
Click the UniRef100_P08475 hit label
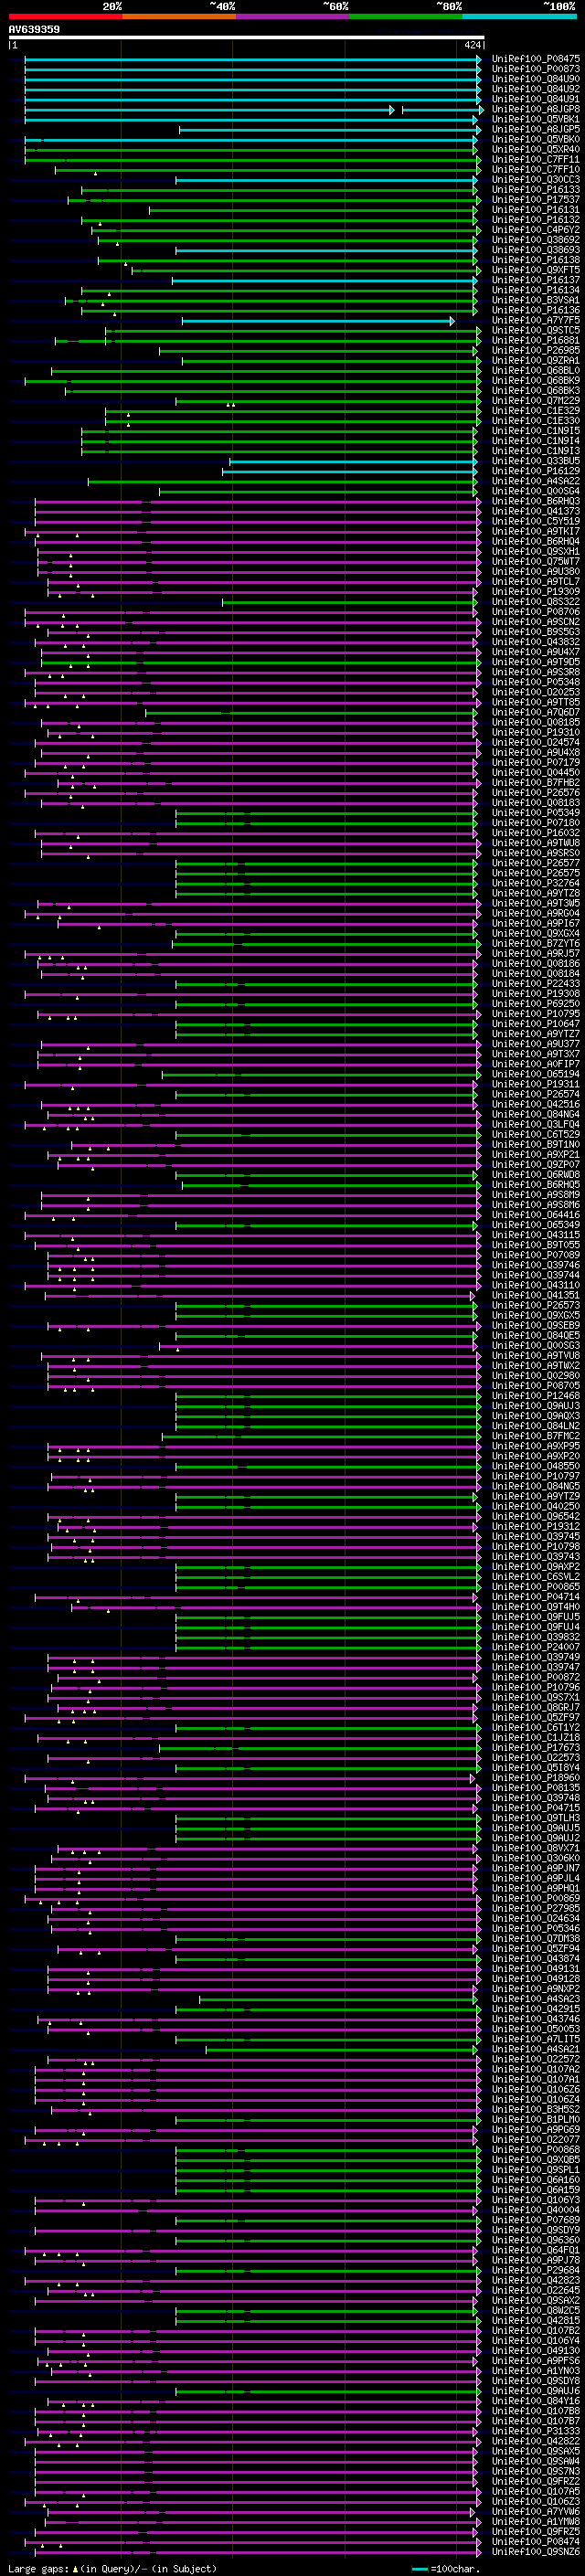tap(535, 59)
